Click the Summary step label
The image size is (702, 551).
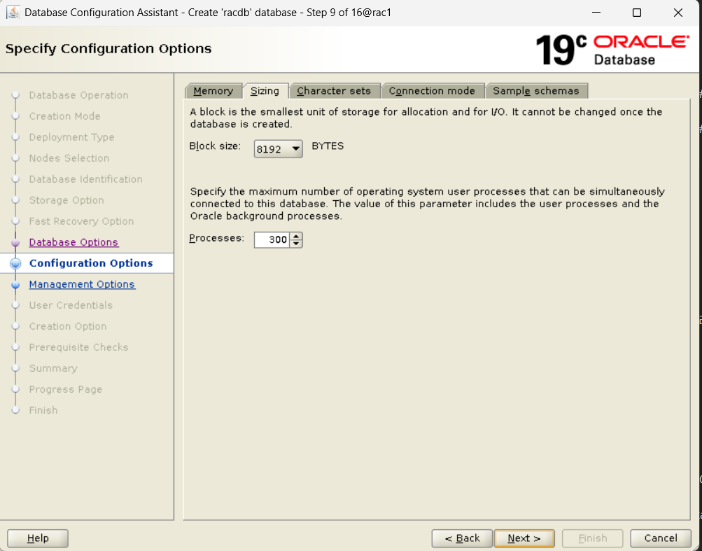click(53, 368)
